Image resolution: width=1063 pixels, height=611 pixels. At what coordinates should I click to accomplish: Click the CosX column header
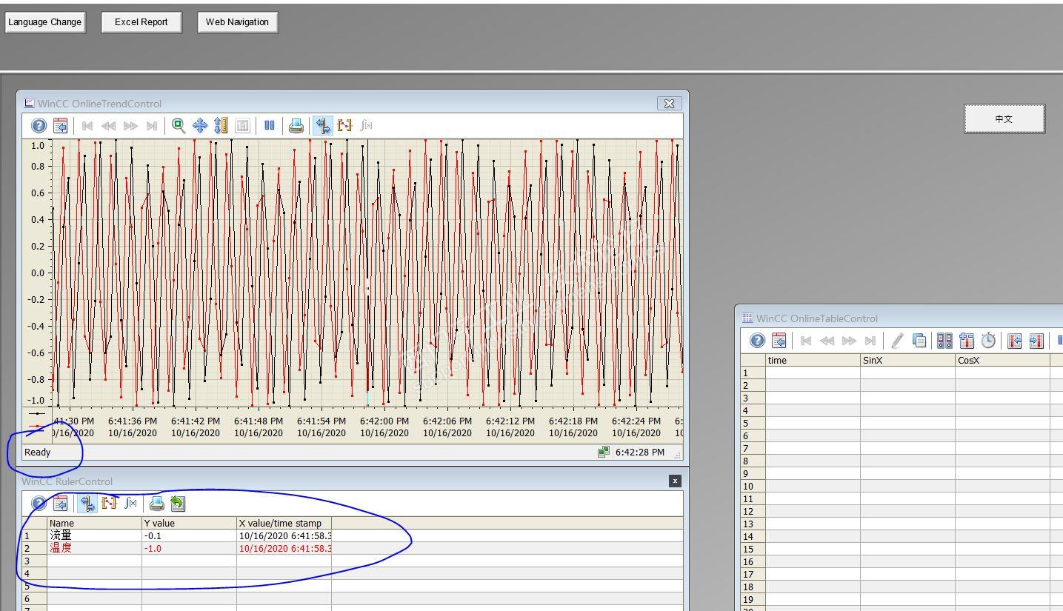pyautogui.click(x=1002, y=361)
